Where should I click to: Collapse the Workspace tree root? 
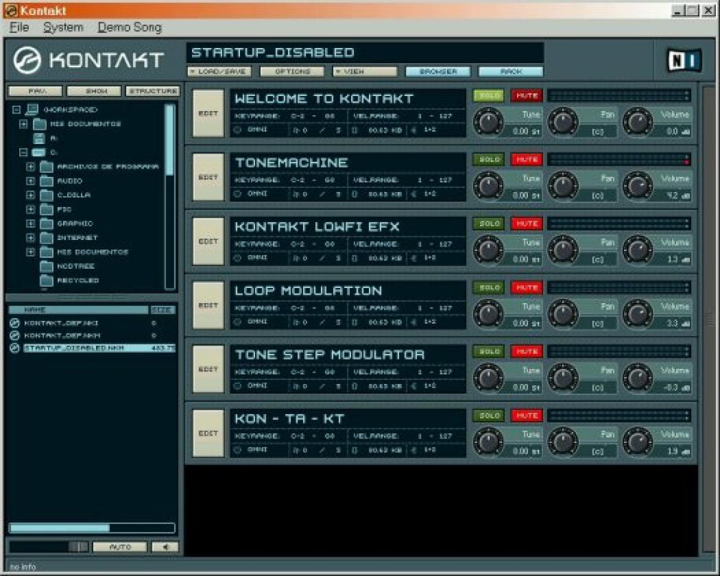point(16,110)
